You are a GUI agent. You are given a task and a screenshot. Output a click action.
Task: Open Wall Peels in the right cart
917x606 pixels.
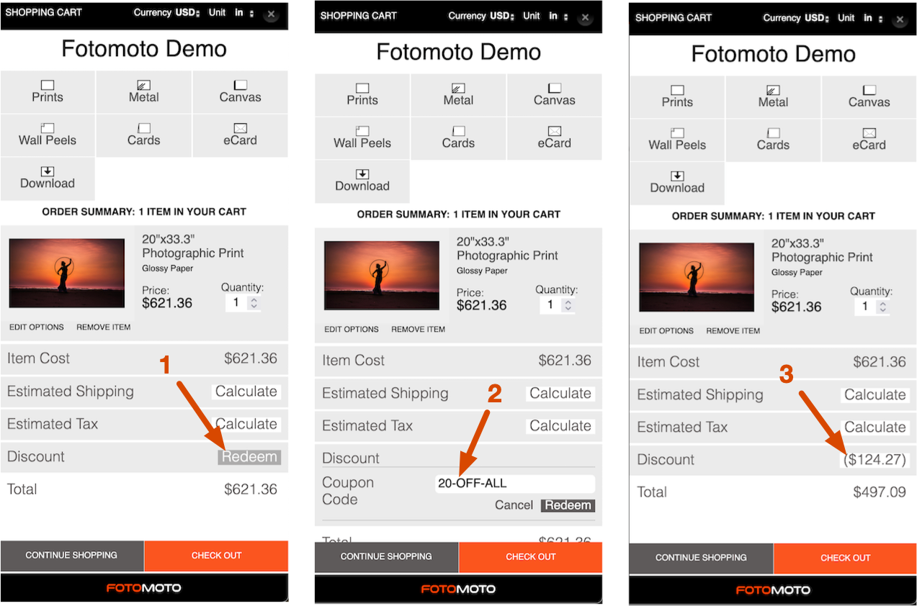pyautogui.click(x=677, y=140)
